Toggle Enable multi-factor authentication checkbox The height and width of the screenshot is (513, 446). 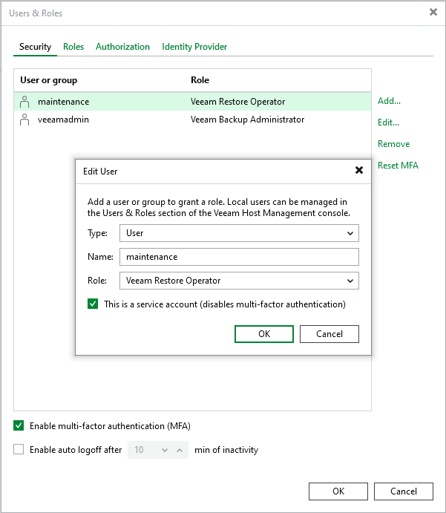click(19, 425)
